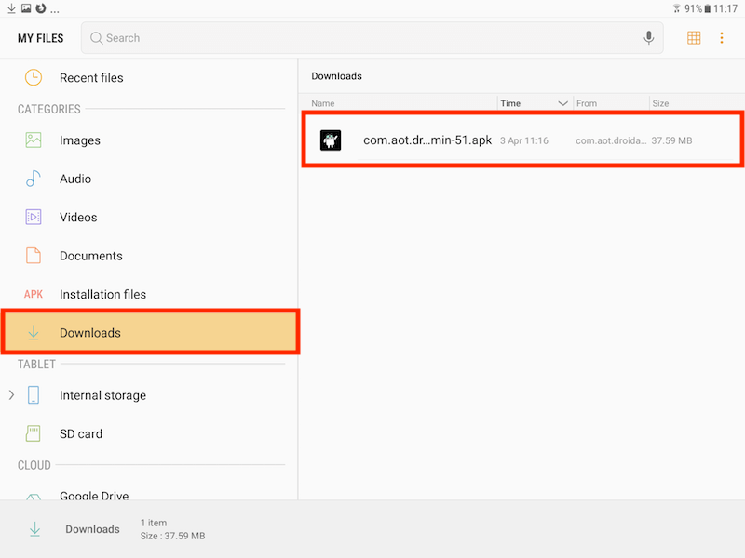
Task: Sort by From column header
Action: pyautogui.click(x=587, y=103)
